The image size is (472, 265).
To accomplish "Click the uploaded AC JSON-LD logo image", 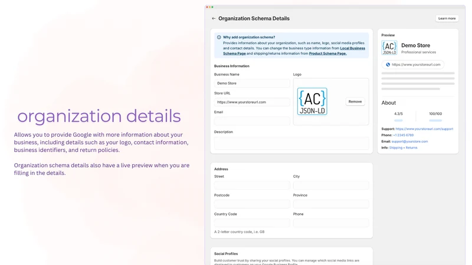I will coord(312,101).
